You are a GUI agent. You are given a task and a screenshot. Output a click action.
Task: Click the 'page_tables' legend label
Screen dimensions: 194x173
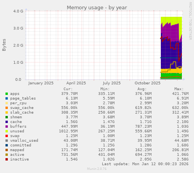[23, 98]
